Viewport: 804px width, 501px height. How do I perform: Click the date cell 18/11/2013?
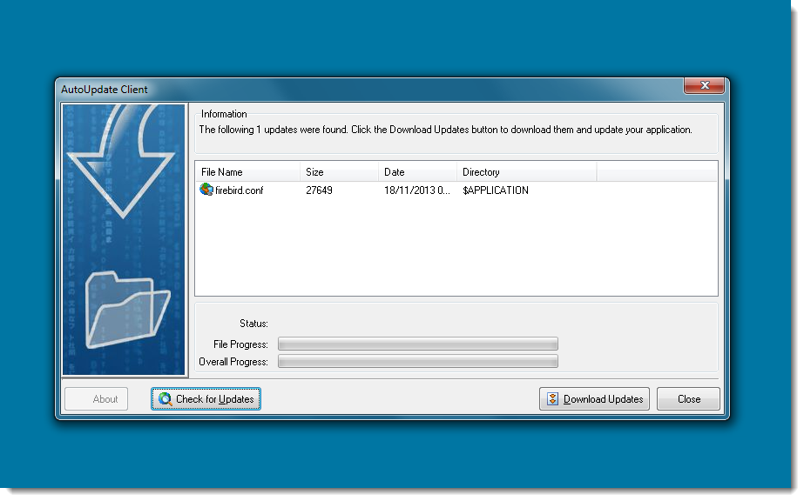417,190
